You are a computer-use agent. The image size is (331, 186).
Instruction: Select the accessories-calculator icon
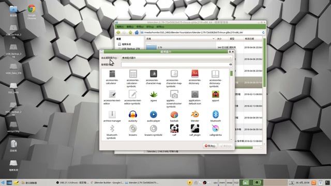coord(112,74)
